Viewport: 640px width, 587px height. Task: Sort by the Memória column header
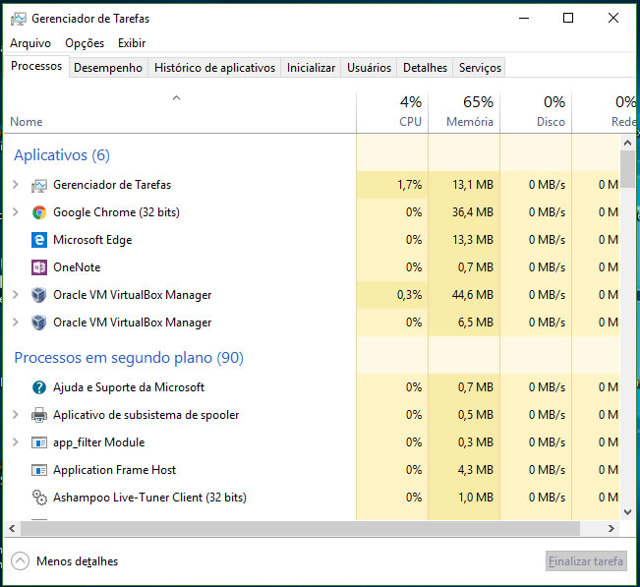tap(464, 113)
